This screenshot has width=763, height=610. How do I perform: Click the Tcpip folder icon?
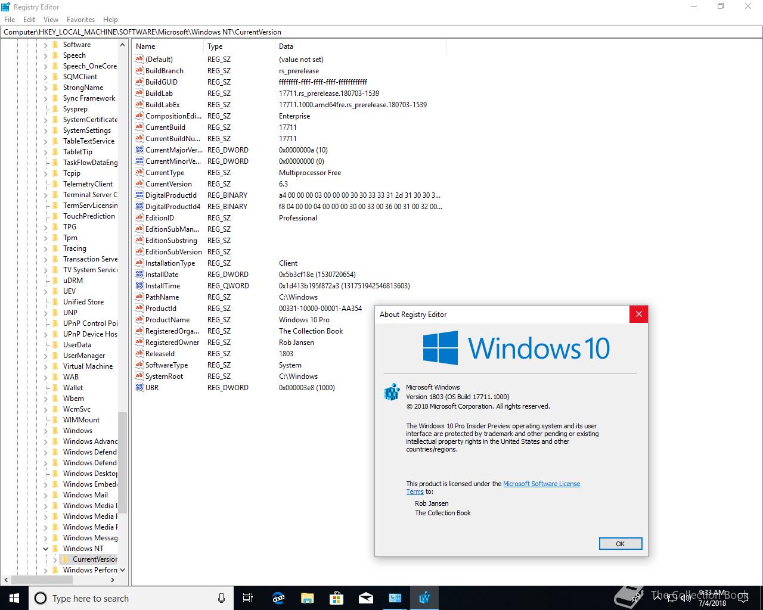tap(55, 173)
